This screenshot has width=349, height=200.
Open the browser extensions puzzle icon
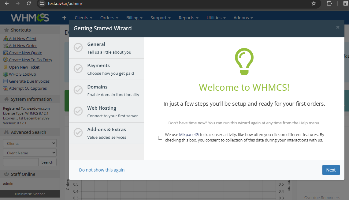tap(329, 3)
